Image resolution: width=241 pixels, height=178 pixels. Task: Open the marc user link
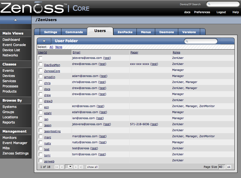pos(47,137)
